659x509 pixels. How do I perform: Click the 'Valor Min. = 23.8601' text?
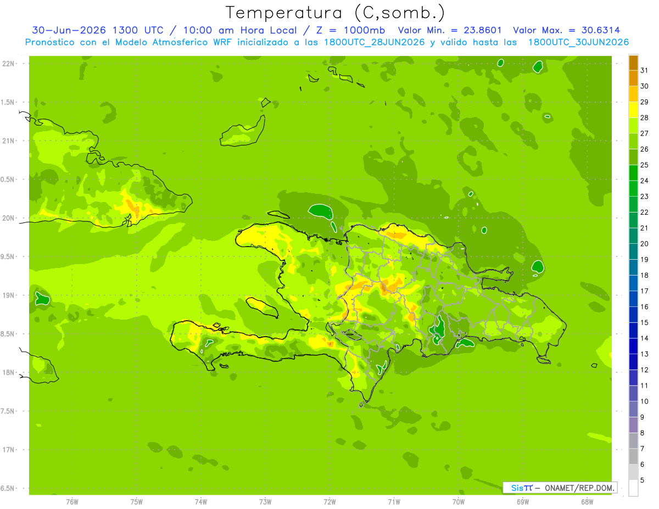[x=450, y=30]
